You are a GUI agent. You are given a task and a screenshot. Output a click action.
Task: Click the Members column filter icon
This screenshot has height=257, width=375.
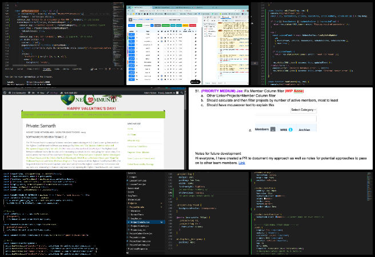[x=273, y=129]
